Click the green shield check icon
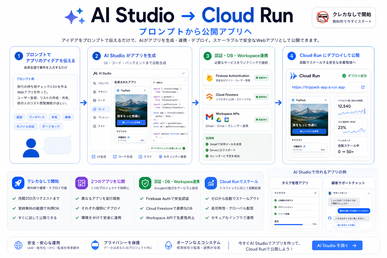 click(145, 183)
